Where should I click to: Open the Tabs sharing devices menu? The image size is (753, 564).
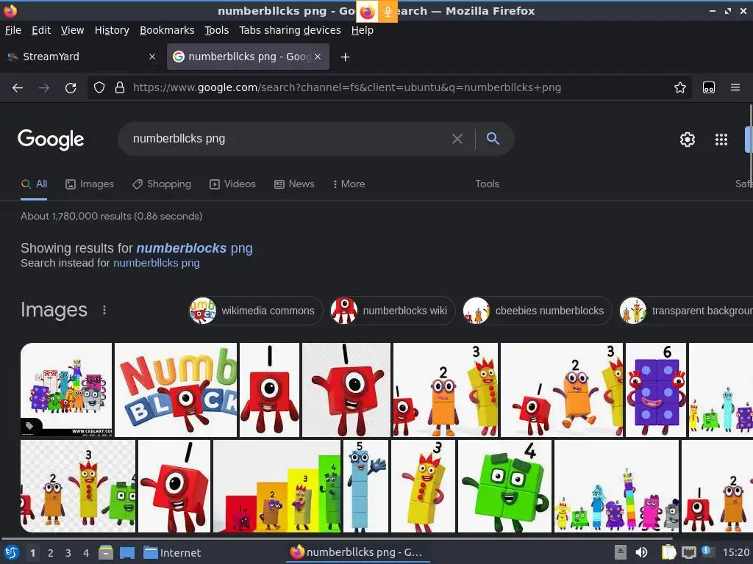point(290,30)
